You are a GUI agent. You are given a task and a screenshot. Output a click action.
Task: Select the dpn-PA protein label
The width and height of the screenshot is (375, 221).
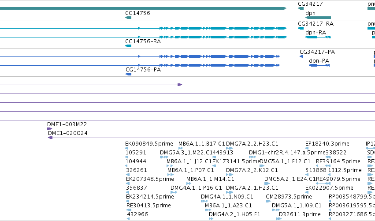(x=319, y=61)
